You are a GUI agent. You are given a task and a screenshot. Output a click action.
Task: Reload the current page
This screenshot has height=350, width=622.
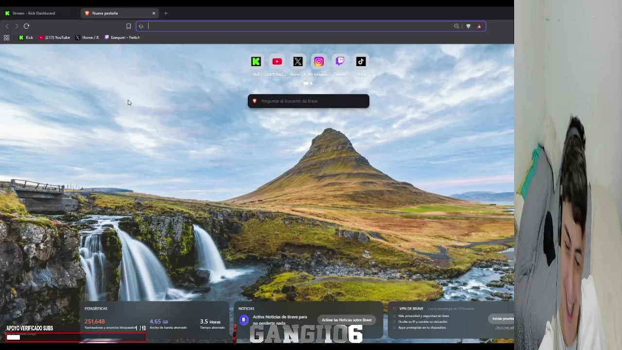click(x=27, y=26)
